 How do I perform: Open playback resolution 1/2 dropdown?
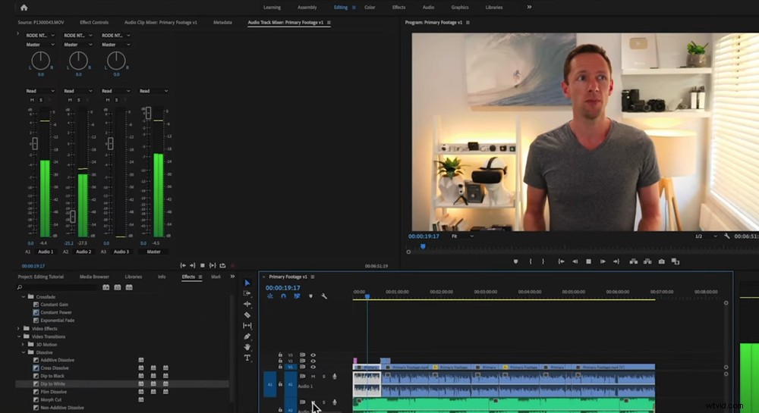[x=706, y=236]
